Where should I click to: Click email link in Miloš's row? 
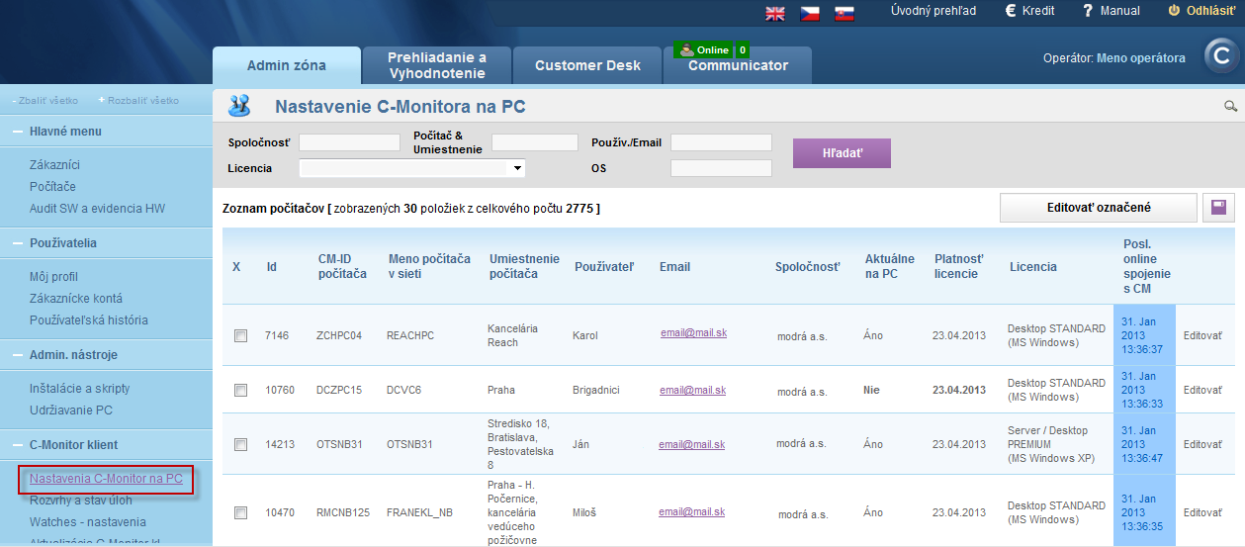[693, 511]
